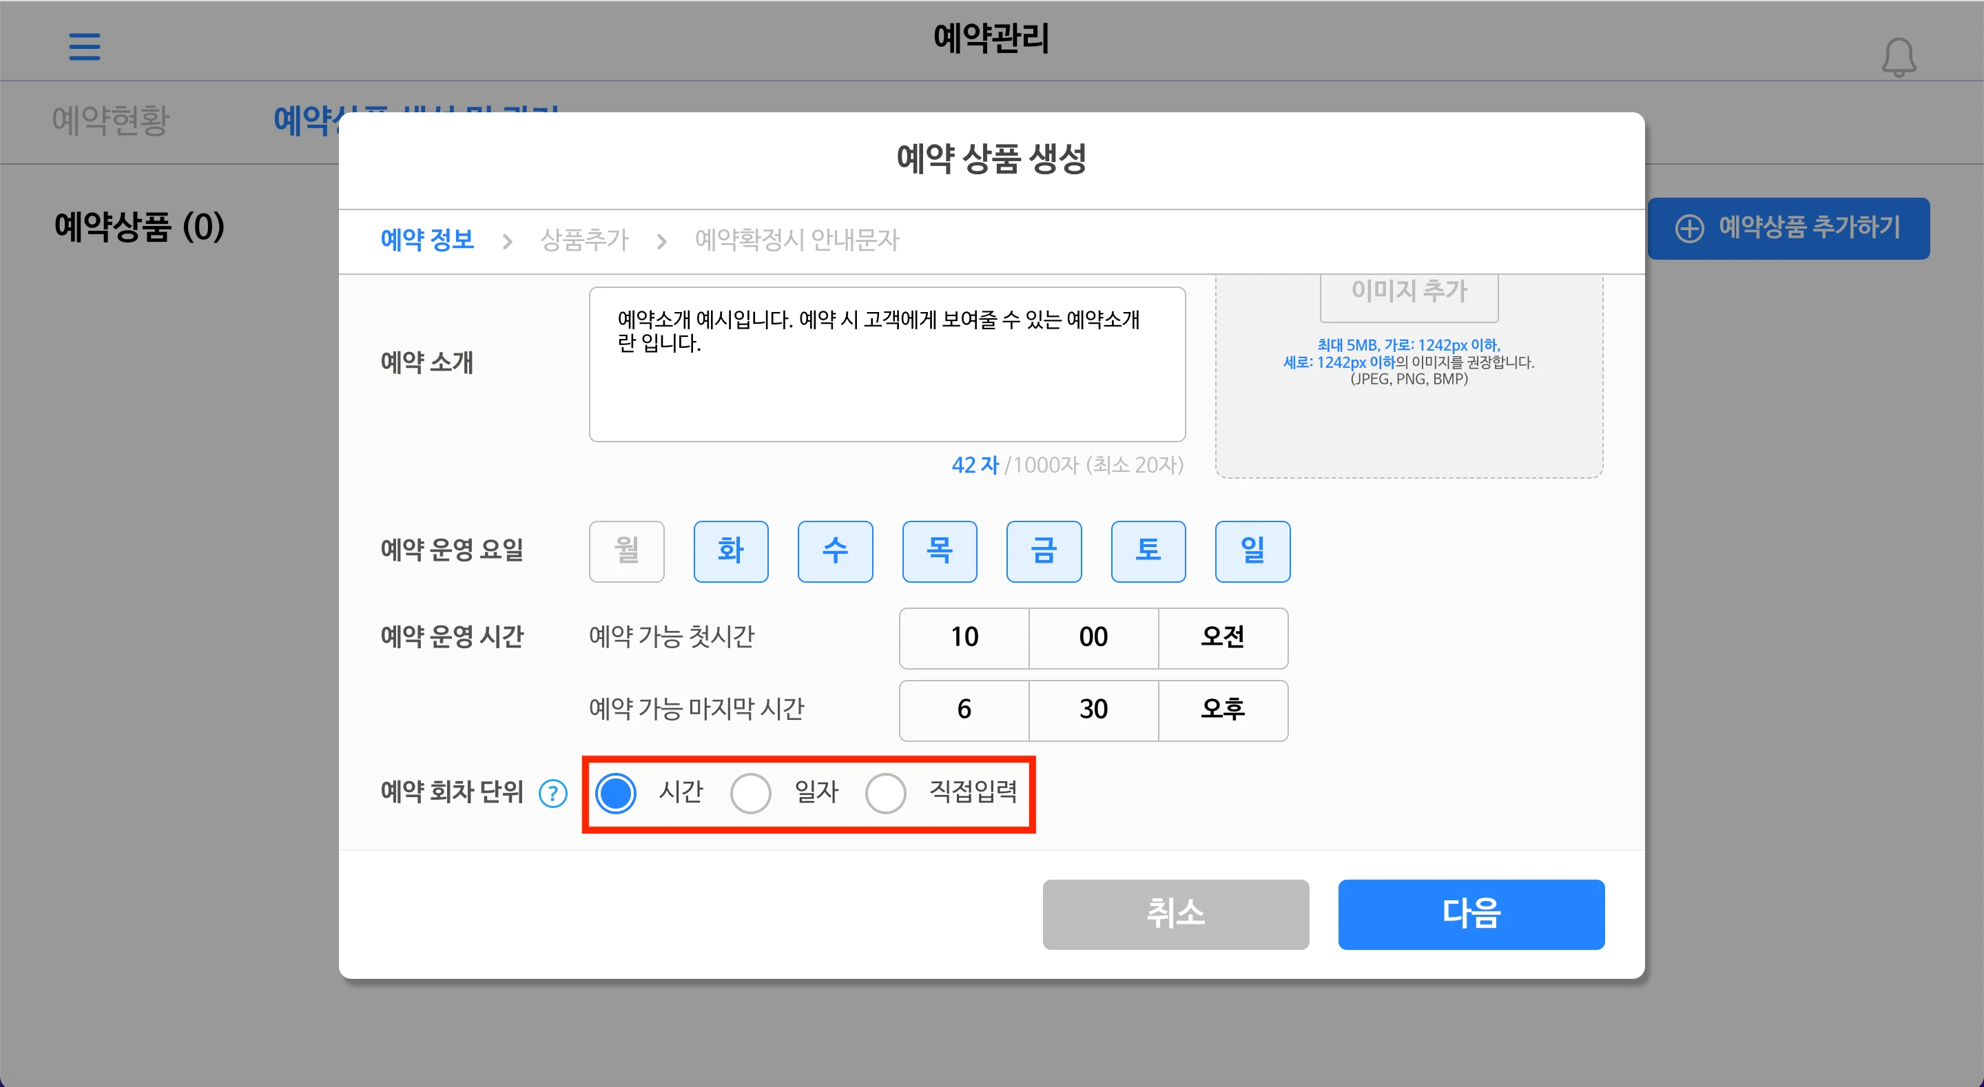The image size is (1984, 1087).
Task: Switch to 예약현황 tab
Action: pyautogui.click(x=110, y=120)
